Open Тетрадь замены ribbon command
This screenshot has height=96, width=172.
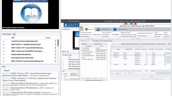pyautogui.click(x=97, y=34)
